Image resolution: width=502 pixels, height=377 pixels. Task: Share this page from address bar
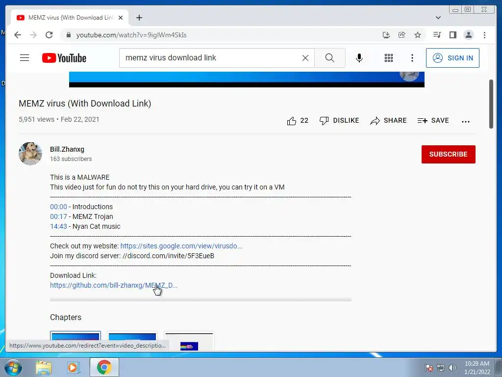pyautogui.click(x=402, y=35)
